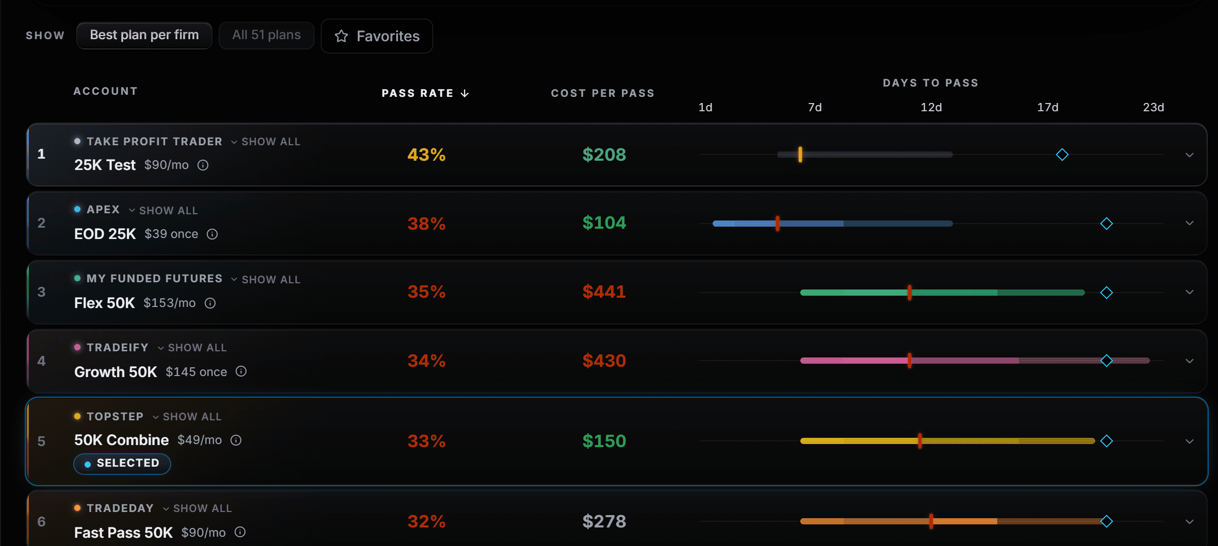
Task: Click the $441 cost per pass
Action: click(604, 292)
